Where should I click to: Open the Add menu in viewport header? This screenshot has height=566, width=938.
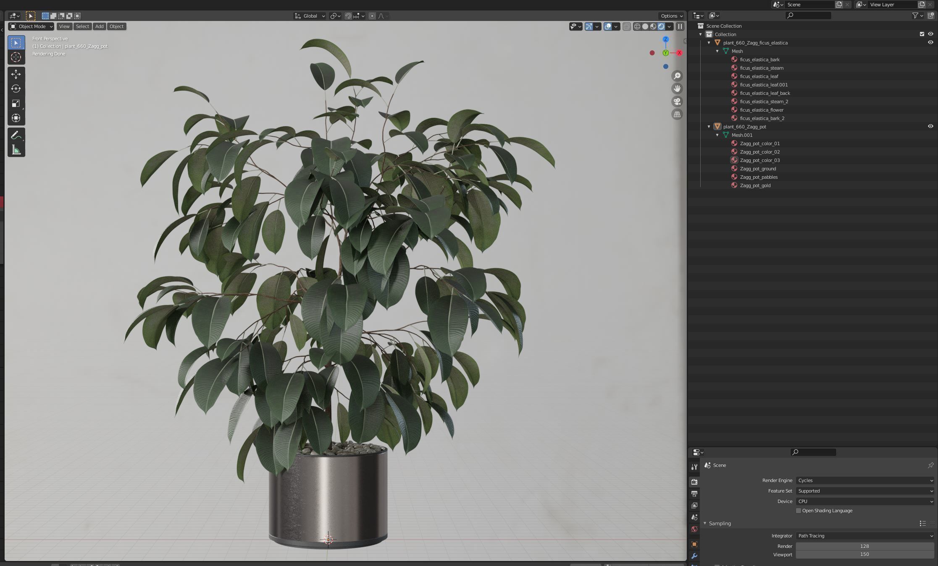point(99,26)
